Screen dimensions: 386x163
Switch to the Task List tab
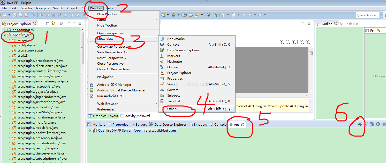coord(349,24)
